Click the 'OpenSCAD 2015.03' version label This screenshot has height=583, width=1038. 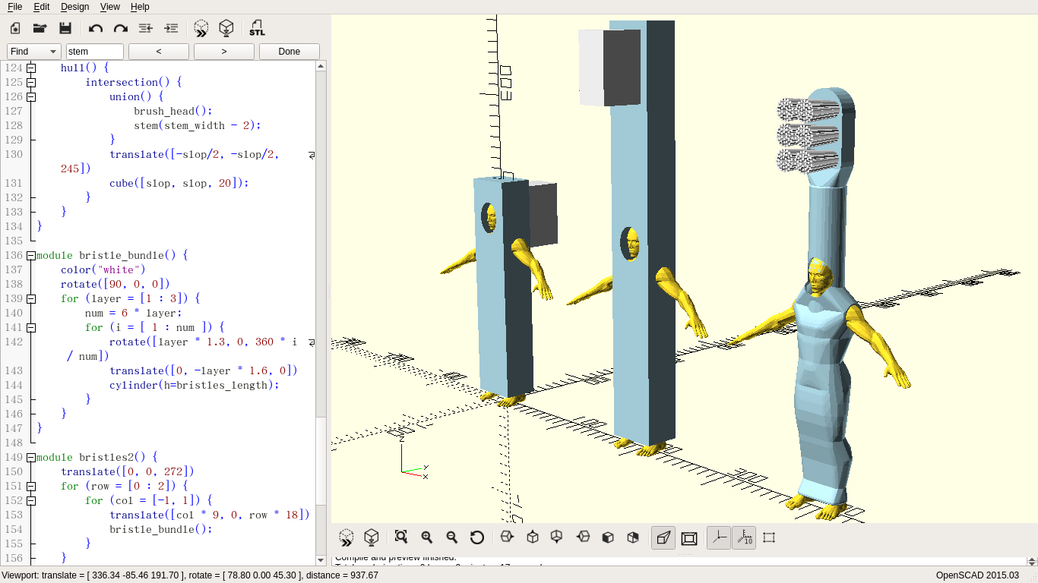[x=977, y=575]
